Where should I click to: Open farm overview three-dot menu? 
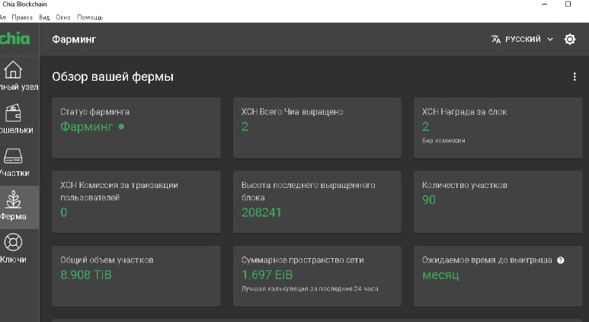[x=575, y=77]
